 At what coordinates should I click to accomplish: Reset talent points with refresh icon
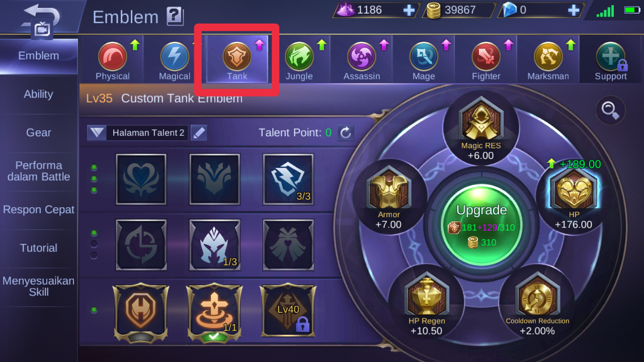pos(345,133)
